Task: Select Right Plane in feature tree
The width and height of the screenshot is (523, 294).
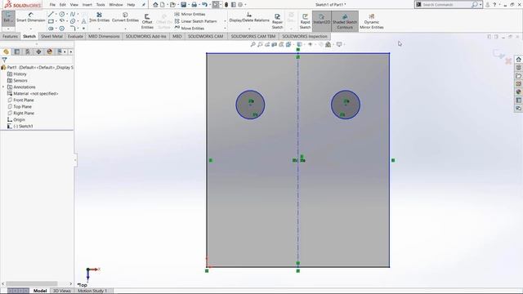Action: coord(20,113)
